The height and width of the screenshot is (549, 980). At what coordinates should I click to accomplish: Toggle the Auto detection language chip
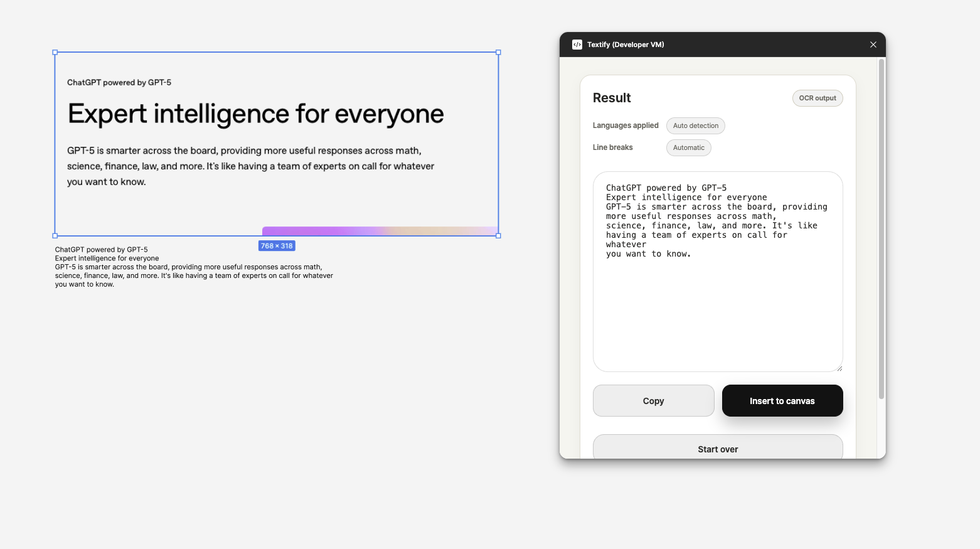point(695,125)
